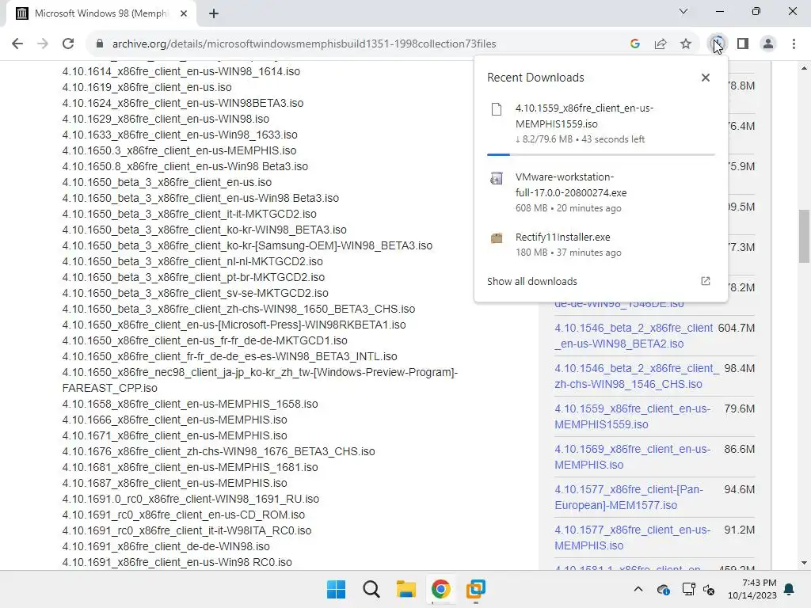The height and width of the screenshot is (608, 811).
Task: Open the Windows Start menu
Action: coord(336,589)
